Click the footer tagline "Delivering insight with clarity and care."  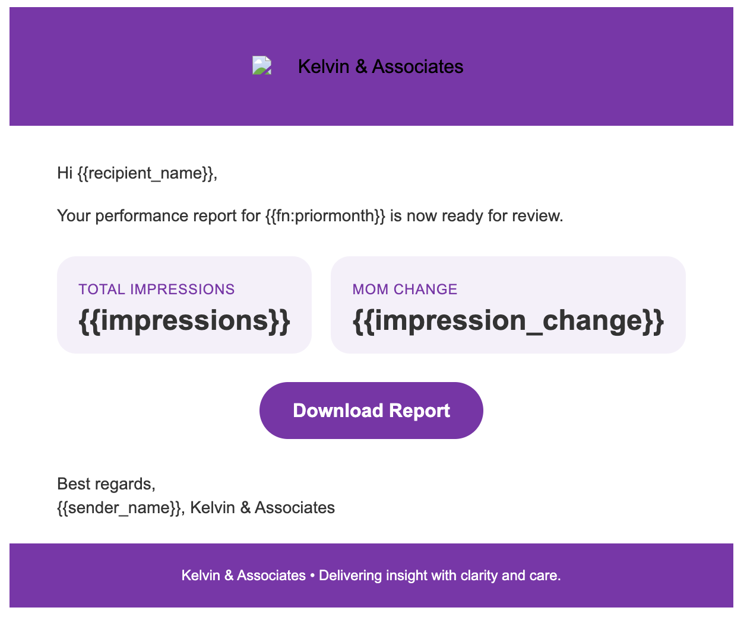coord(440,575)
